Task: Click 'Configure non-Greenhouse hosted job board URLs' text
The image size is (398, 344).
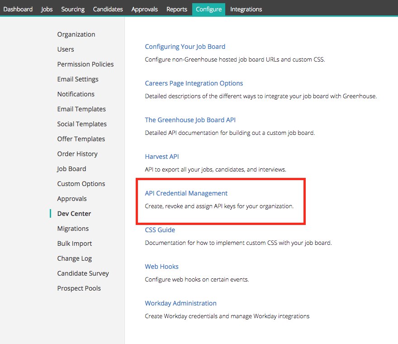Action: tap(235, 59)
